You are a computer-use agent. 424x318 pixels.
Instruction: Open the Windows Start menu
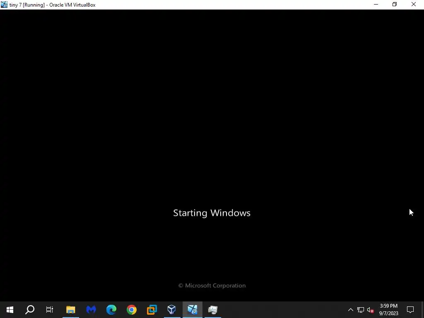[10, 310]
